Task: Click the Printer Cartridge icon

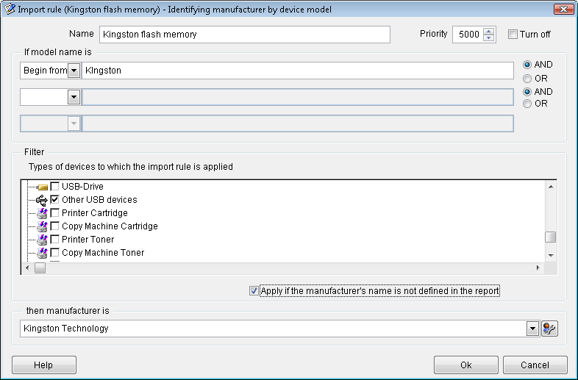Action: 43,213
